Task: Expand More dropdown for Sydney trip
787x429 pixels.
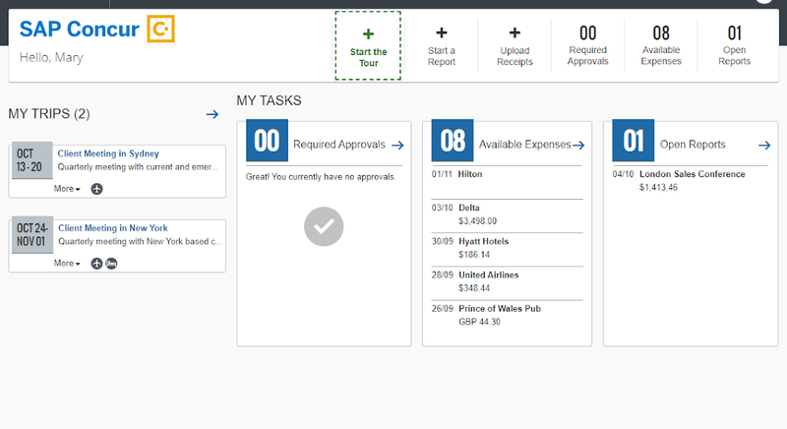Action: 67,189
